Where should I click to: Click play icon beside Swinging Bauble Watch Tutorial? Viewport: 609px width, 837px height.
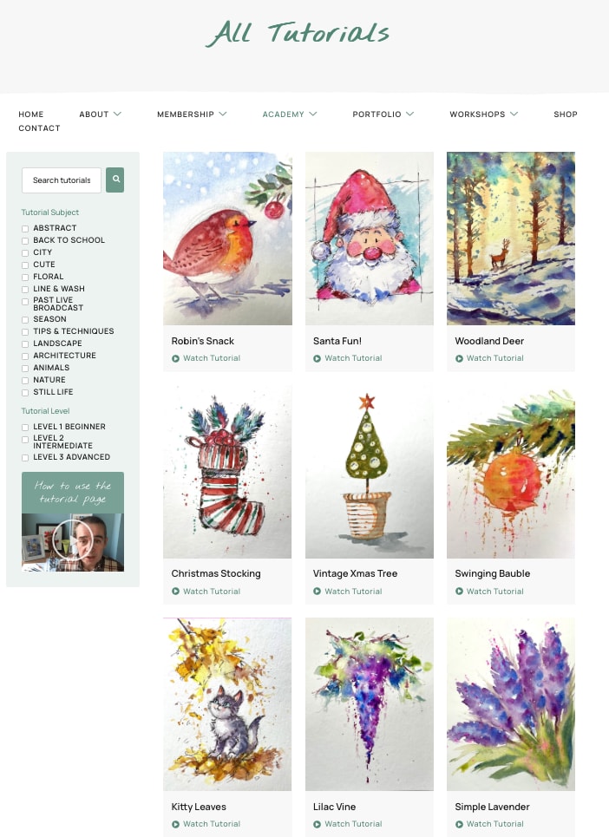coord(459,592)
